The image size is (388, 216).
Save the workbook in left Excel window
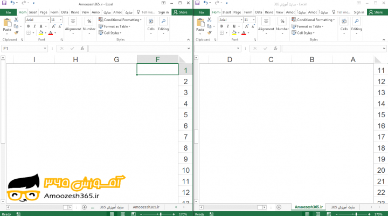[4, 3]
